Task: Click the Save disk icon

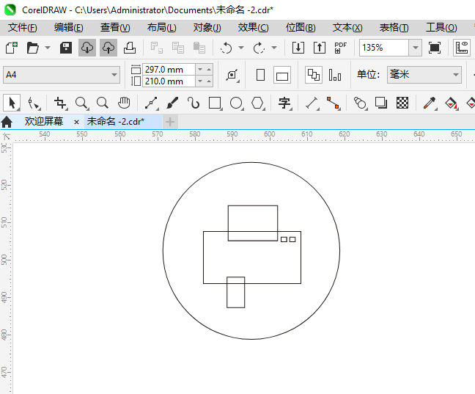Action: pos(66,48)
